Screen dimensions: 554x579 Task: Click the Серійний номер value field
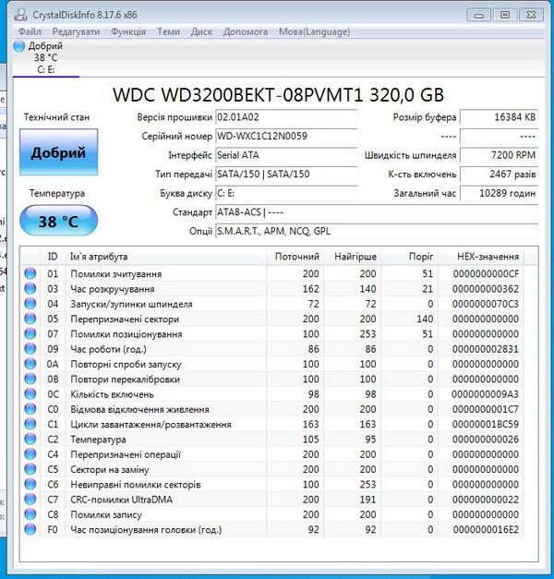[285, 137]
